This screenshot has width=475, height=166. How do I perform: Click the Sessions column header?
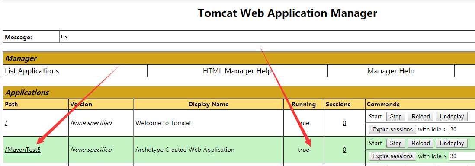click(x=338, y=104)
